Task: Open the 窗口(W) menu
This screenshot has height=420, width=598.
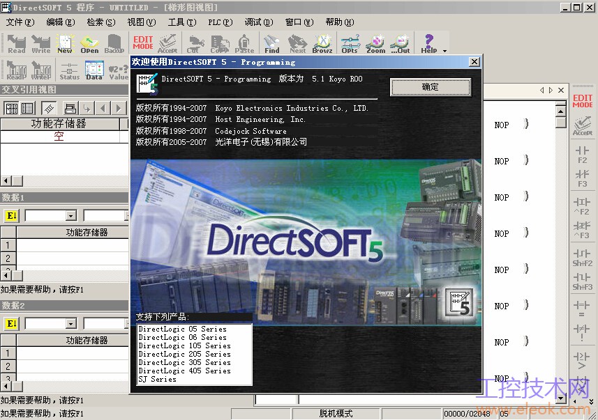Action: pos(299,22)
